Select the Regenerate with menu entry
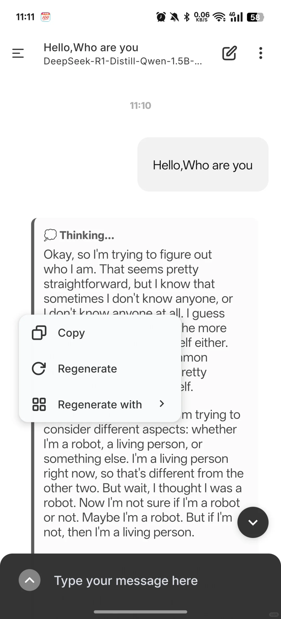The image size is (281, 619). [x=100, y=404]
